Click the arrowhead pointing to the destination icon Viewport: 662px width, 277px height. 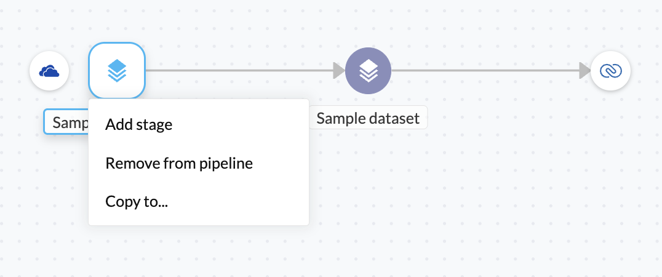(x=584, y=70)
